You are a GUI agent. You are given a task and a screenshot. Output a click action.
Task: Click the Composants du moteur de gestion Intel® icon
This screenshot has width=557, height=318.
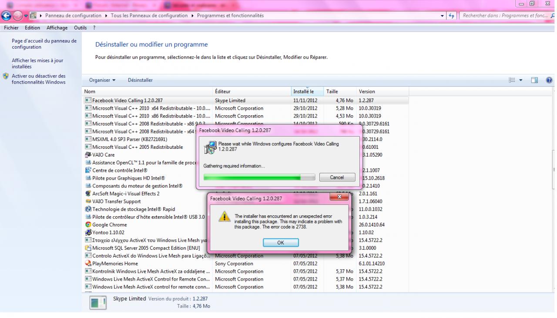pyautogui.click(x=88, y=186)
